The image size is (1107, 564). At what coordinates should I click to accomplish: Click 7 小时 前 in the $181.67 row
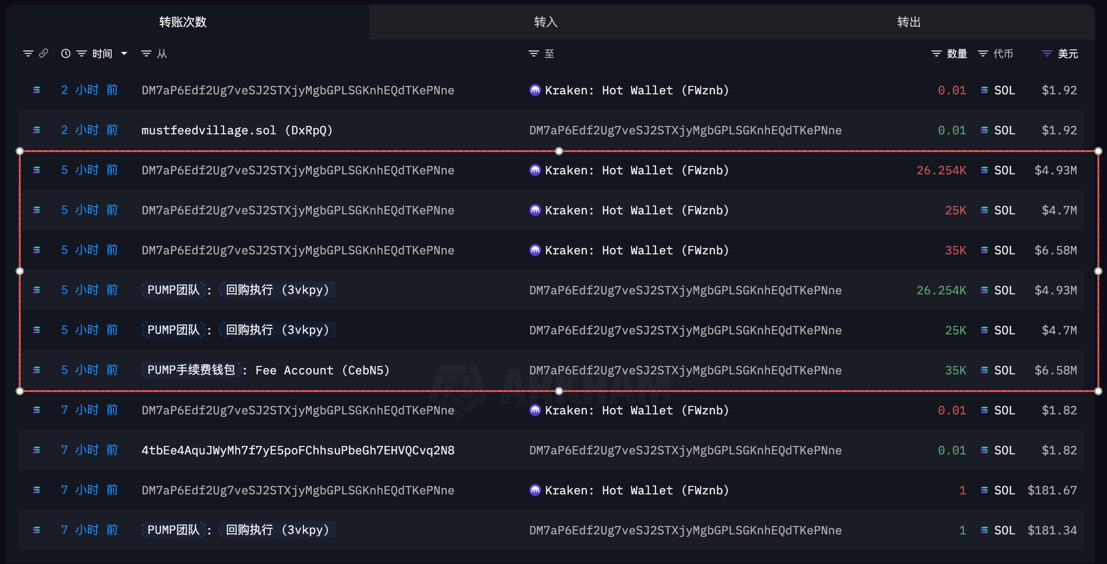tap(89, 490)
